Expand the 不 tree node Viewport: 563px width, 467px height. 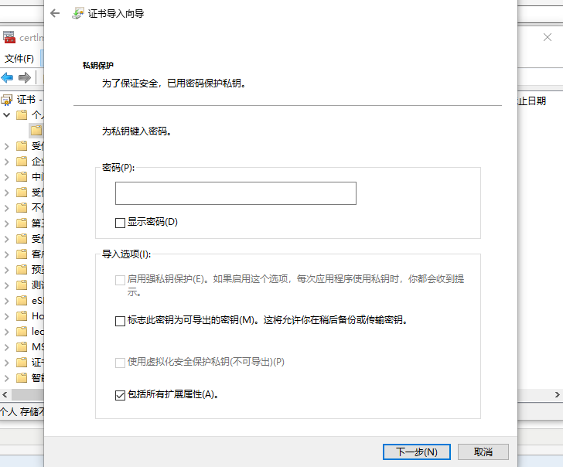pyautogui.click(x=6, y=208)
